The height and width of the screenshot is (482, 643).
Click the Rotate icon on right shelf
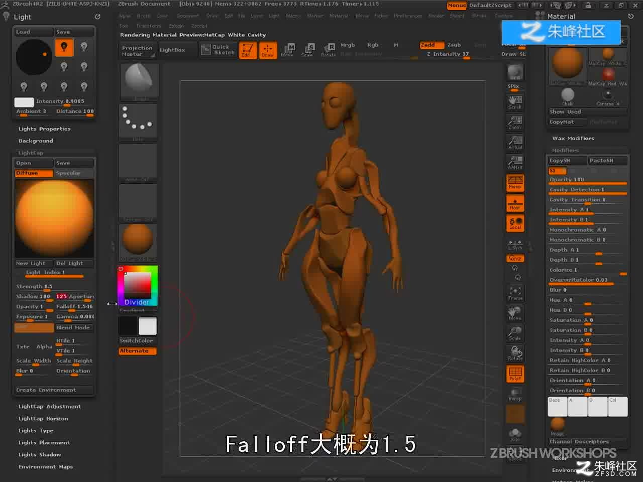click(515, 353)
